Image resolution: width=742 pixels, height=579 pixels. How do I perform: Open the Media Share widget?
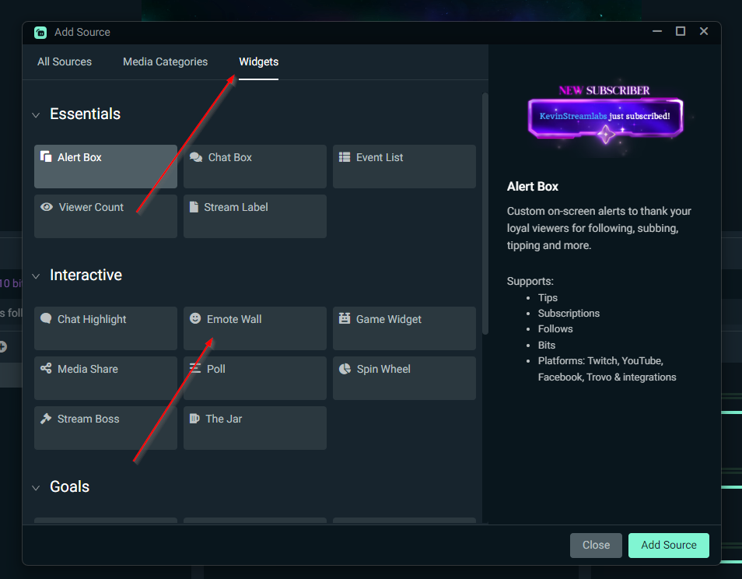[x=105, y=378]
